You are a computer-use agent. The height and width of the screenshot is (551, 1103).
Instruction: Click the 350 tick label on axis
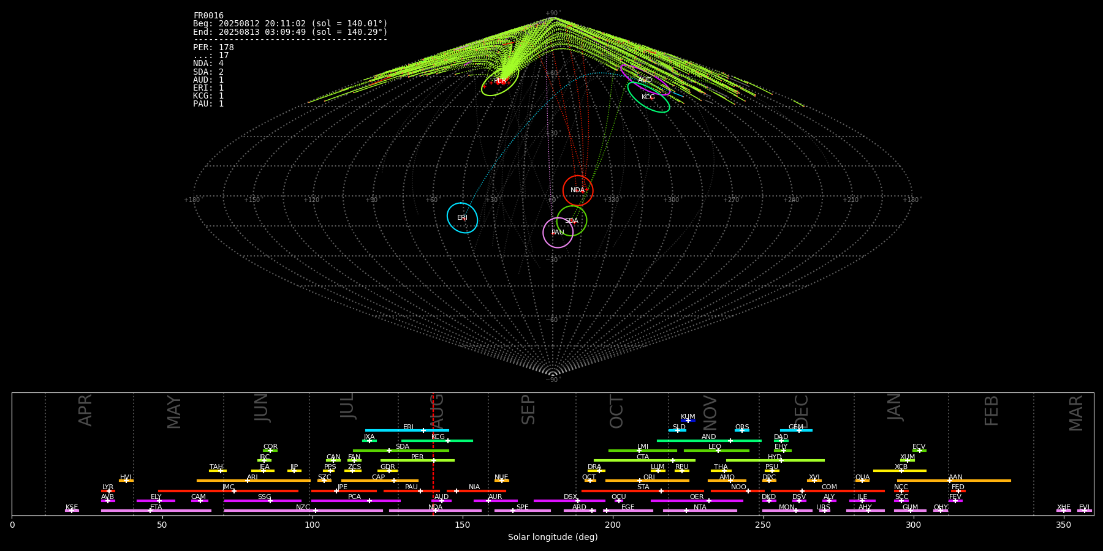click(1063, 525)
